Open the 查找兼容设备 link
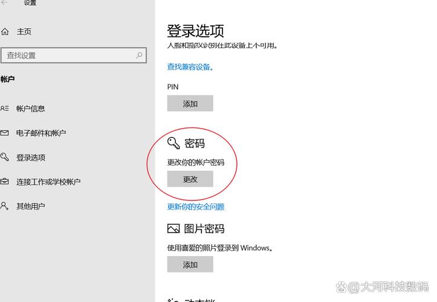 click(x=190, y=67)
